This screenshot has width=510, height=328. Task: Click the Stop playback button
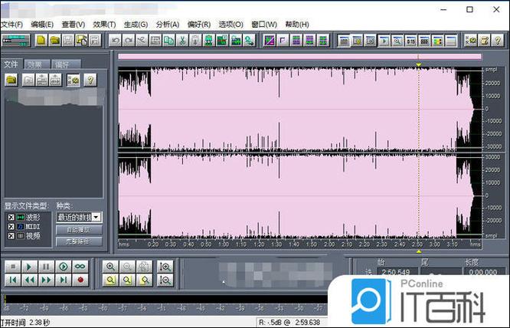click(x=11, y=267)
